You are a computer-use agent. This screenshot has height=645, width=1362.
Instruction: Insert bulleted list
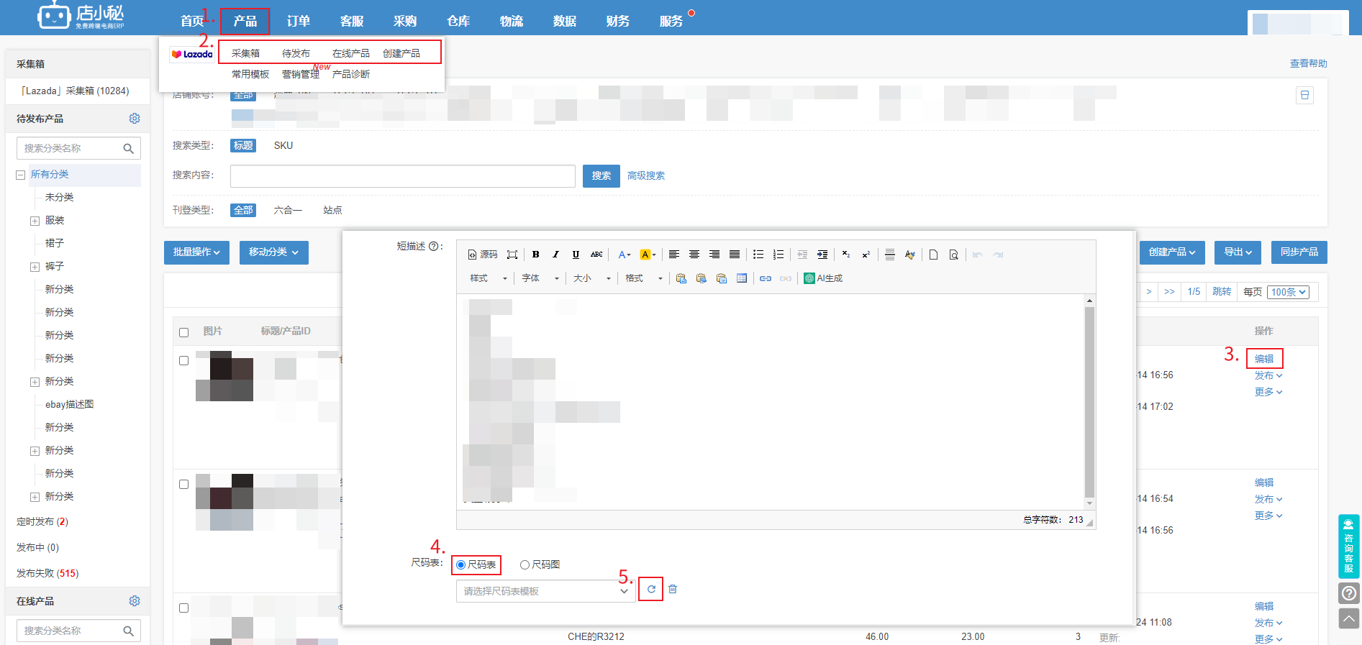coord(758,255)
